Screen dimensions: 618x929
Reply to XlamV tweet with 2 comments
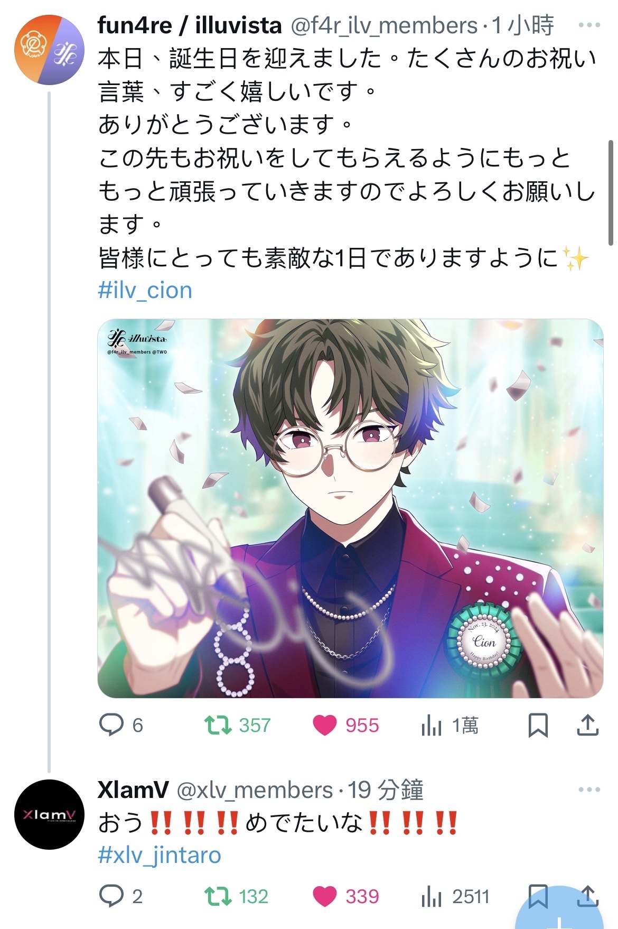(111, 896)
